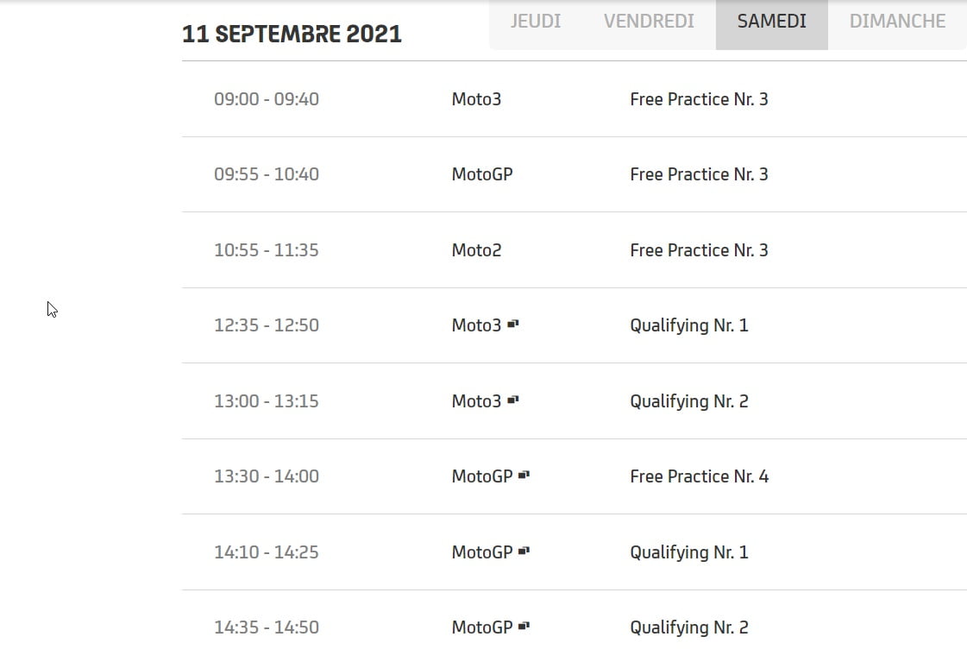Select the SAMEDI tab
Image resolution: width=967 pixels, height=662 pixels.
pos(771,22)
